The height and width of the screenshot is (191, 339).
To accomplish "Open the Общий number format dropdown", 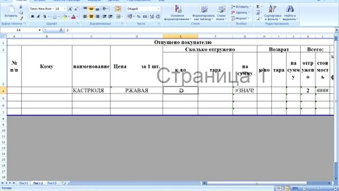I will point(158,9).
